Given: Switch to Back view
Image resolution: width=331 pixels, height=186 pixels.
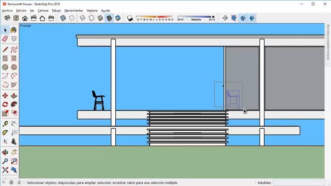Looking at the screenshot, I should coord(42,18).
